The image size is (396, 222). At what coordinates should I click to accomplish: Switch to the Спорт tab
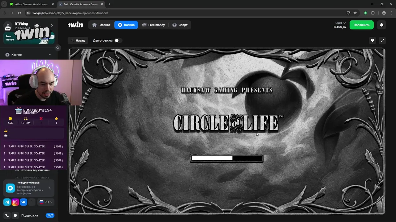(180, 25)
